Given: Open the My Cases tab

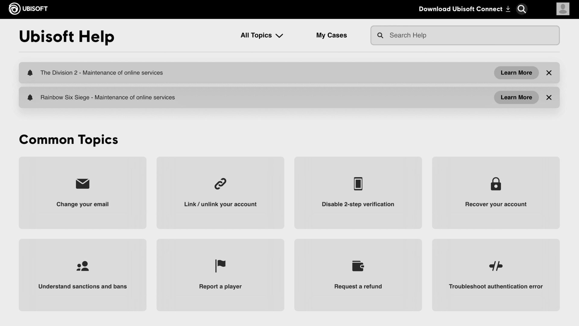Looking at the screenshot, I should (x=331, y=35).
